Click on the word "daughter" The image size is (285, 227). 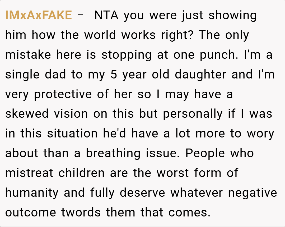tap(201, 75)
